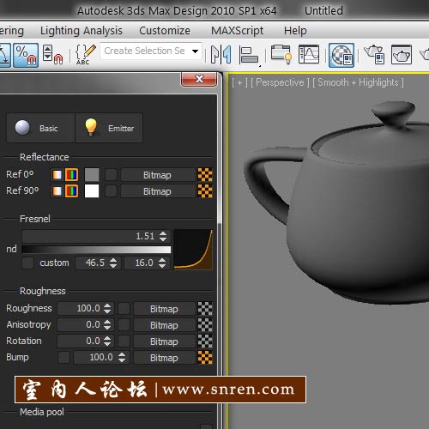Enable the custom Fresnel checkbox

(x=27, y=263)
